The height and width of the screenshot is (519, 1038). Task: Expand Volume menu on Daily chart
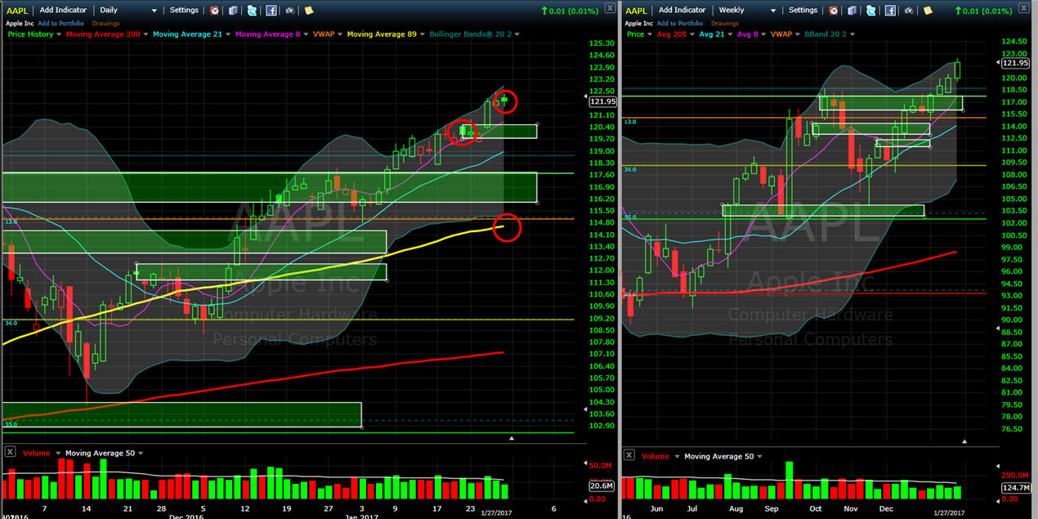click(56, 453)
